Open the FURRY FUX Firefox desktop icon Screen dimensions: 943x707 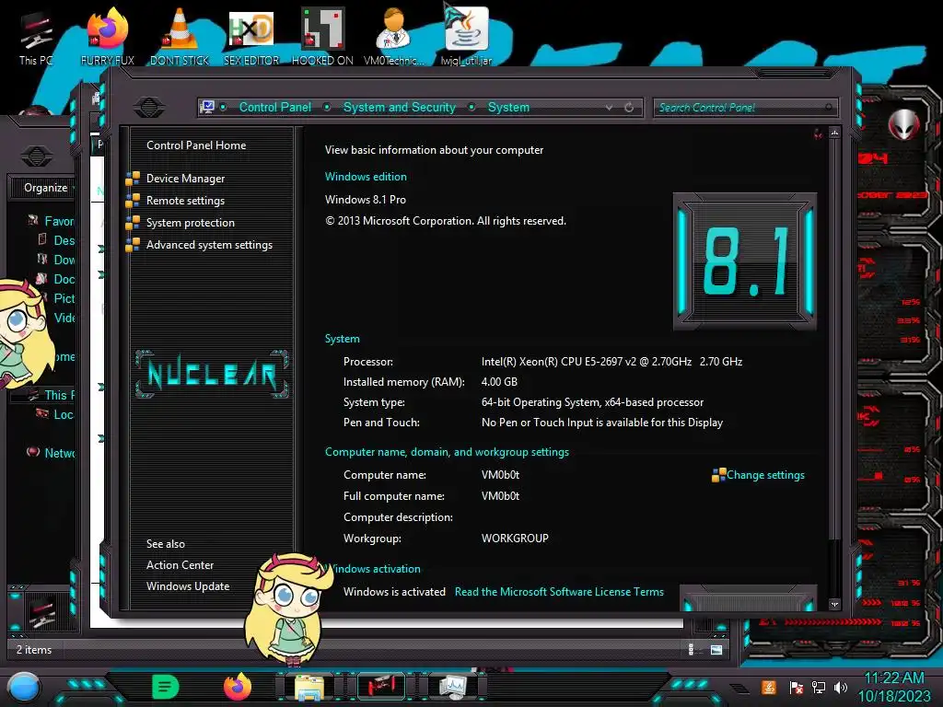tap(108, 37)
